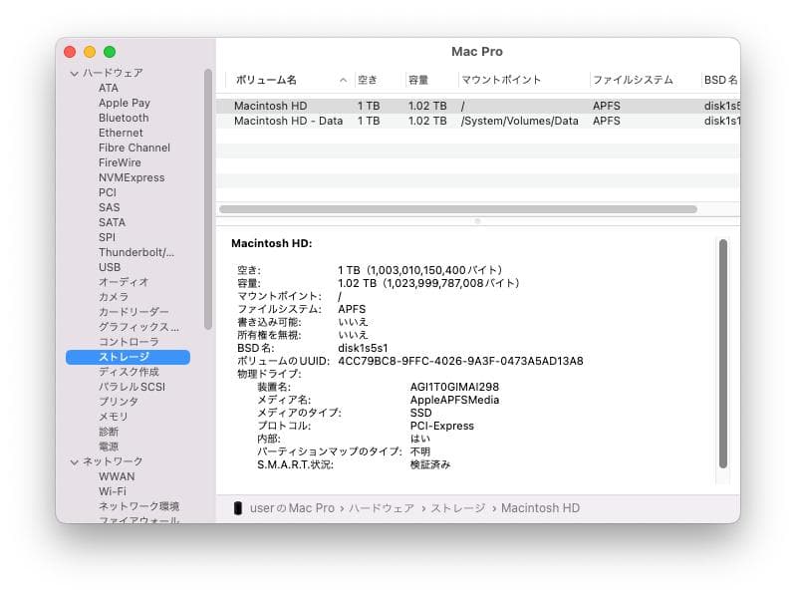
Task: Select WWAN under ネットワーク
Action: [x=117, y=476]
